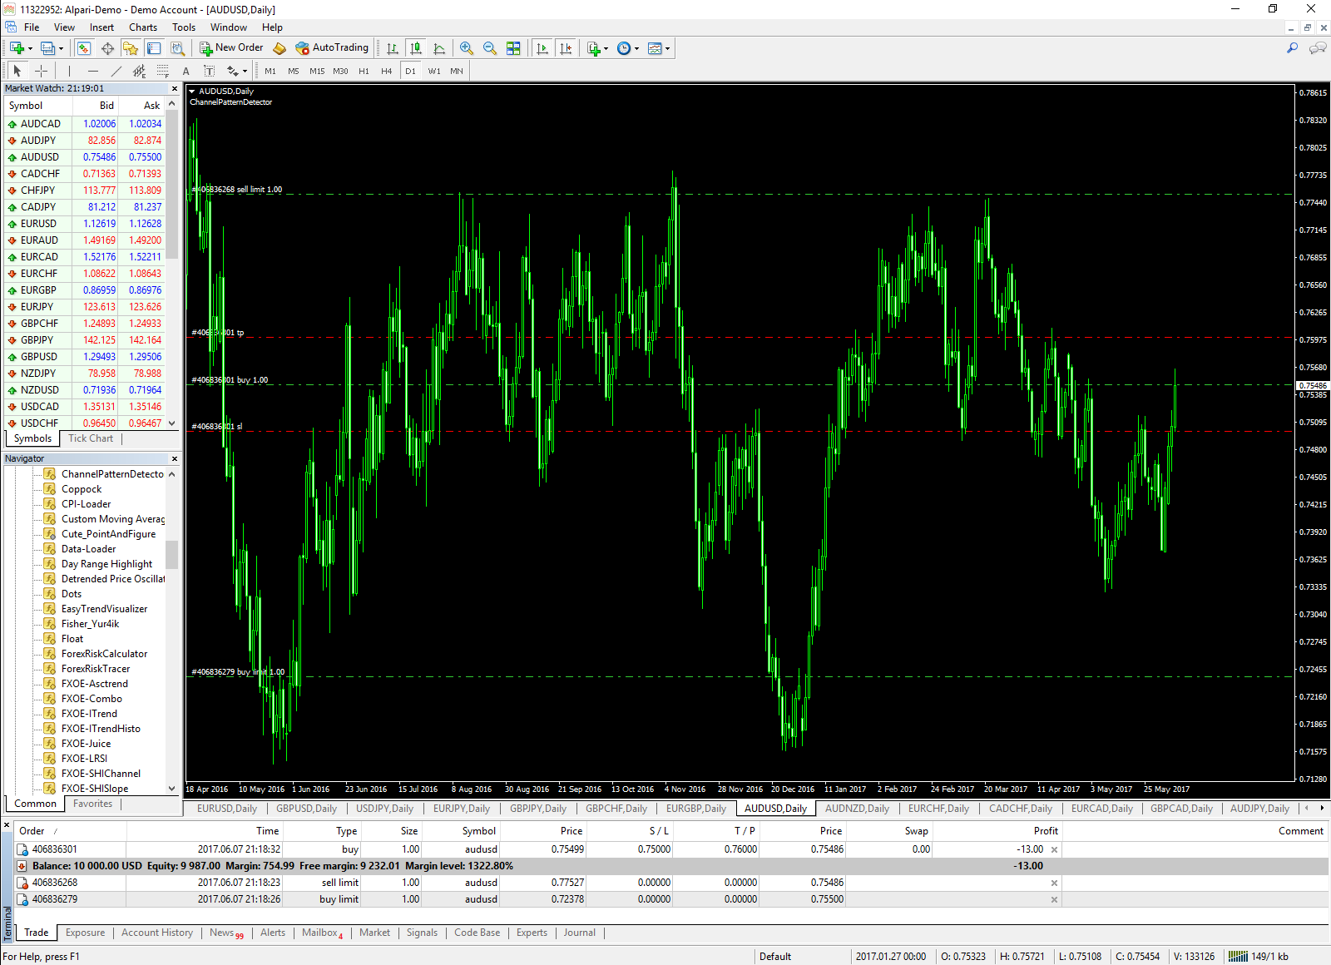Select the arrow cursor tool
This screenshot has height=965, width=1331.
point(17,71)
